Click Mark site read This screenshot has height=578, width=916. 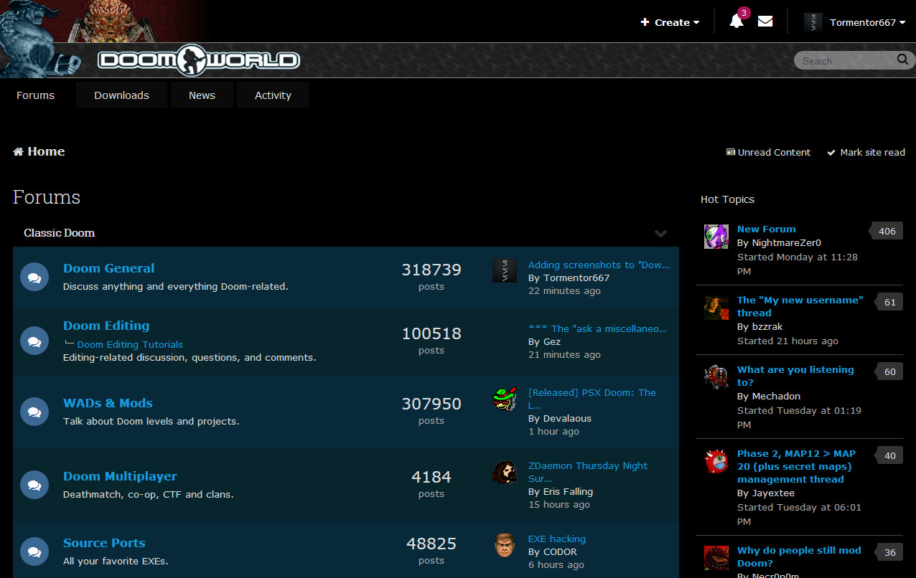click(x=866, y=152)
